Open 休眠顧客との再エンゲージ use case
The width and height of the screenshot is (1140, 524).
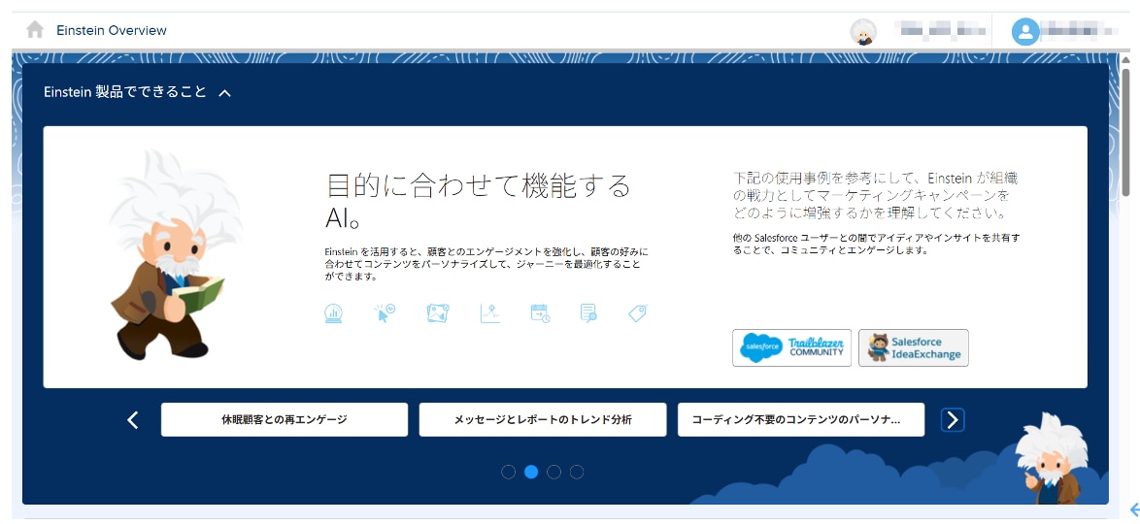(285, 420)
